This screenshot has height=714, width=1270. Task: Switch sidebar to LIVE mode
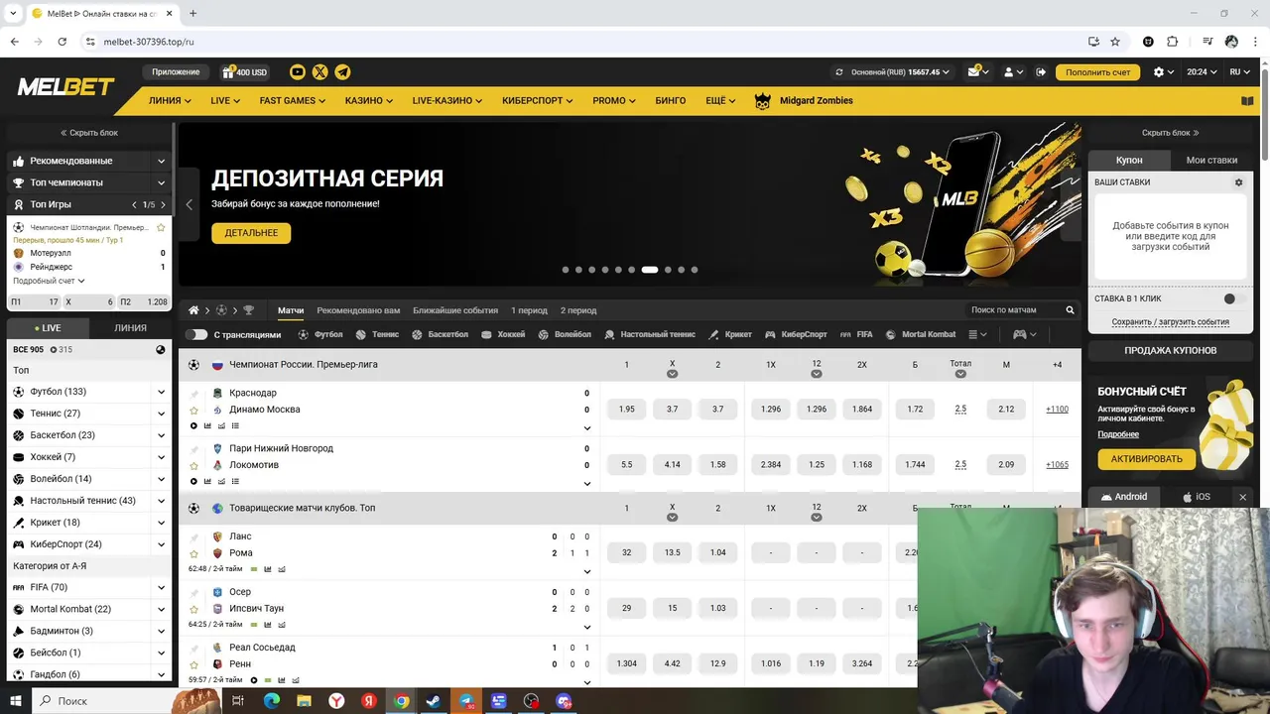point(48,327)
